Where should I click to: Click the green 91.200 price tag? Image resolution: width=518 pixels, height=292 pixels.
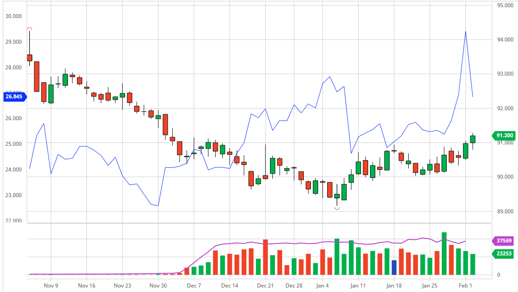coord(504,135)
